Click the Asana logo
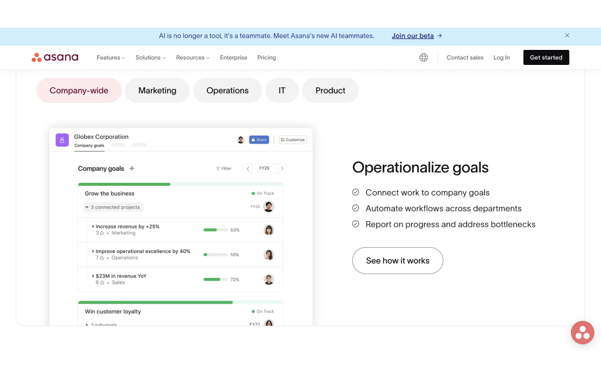 click(x=55, y=57)
